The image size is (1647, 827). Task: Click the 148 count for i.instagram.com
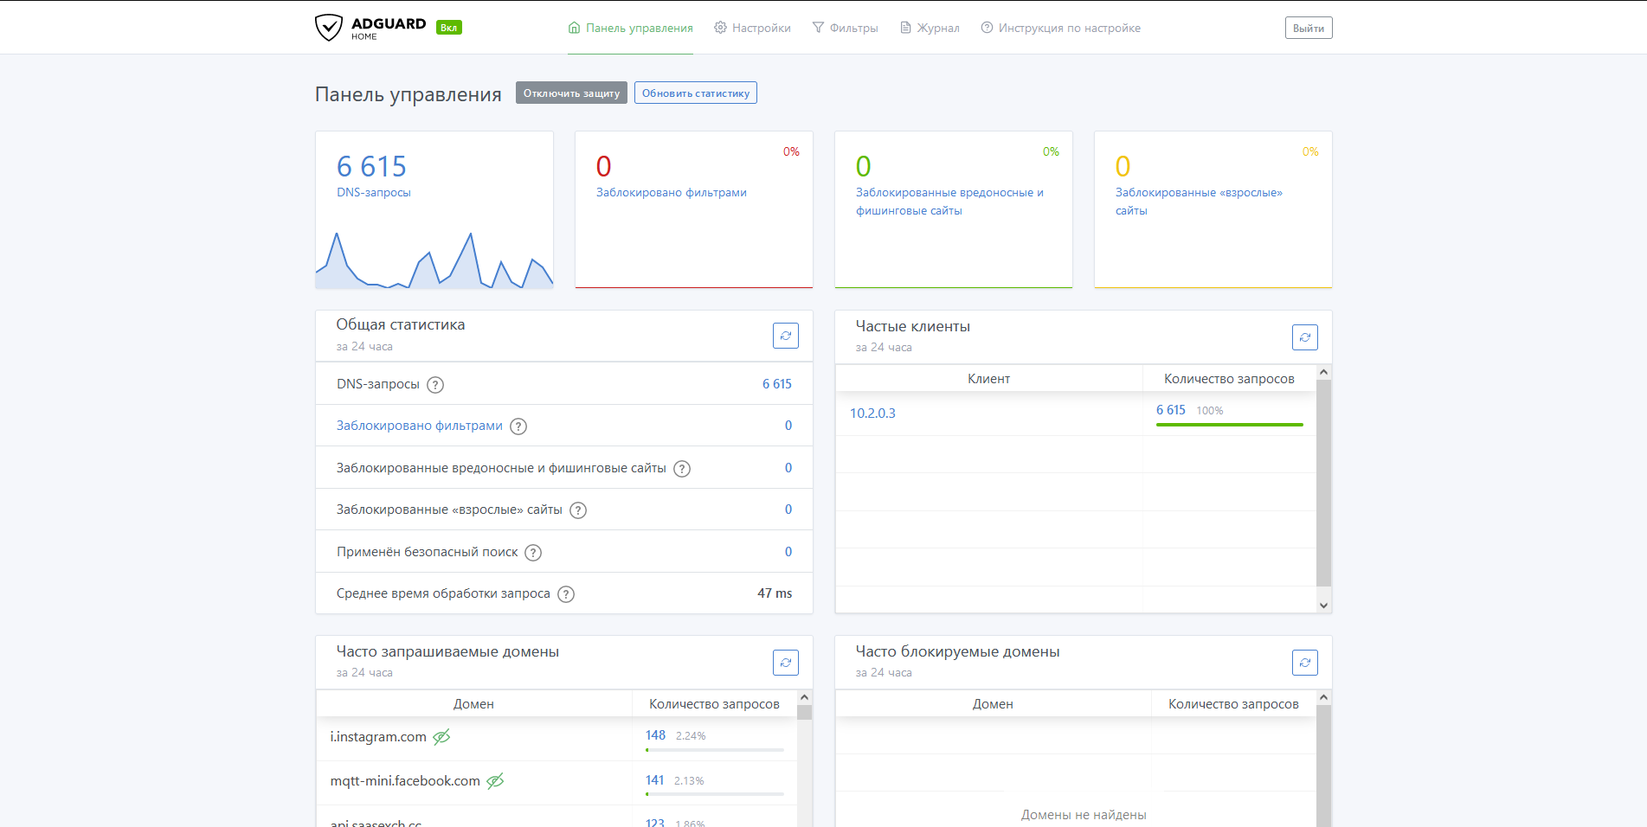pyautogui.click(x=655, y=735)
